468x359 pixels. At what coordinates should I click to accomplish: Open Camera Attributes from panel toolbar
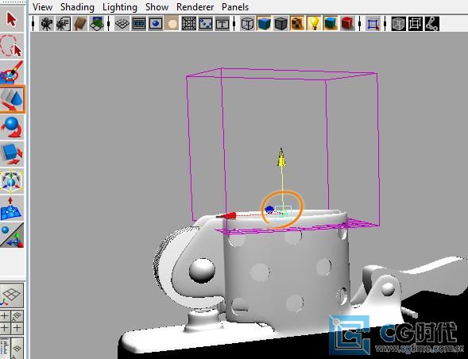[64, 24]
